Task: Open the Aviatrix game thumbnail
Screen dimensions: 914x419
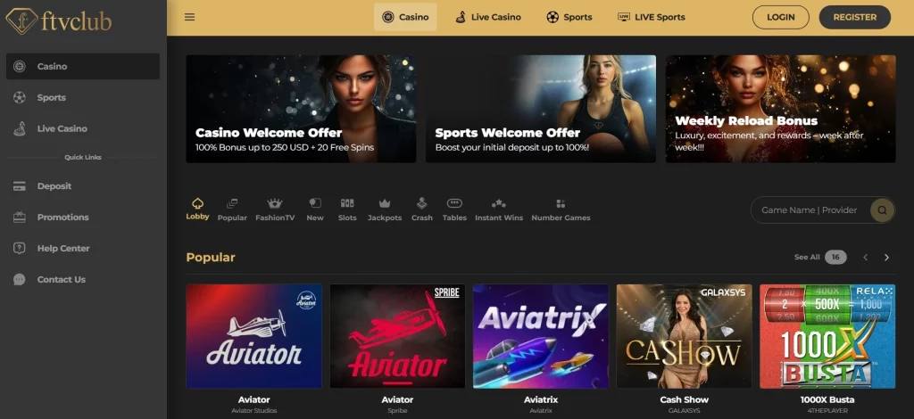Action: click(x=541, y=336)
